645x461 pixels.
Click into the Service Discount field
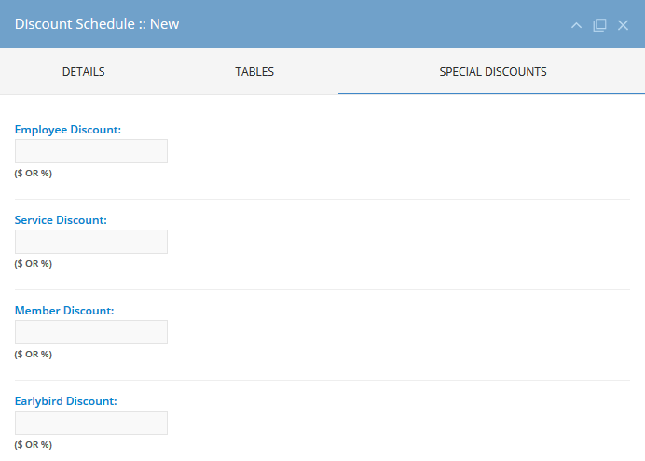click(91, 242)
